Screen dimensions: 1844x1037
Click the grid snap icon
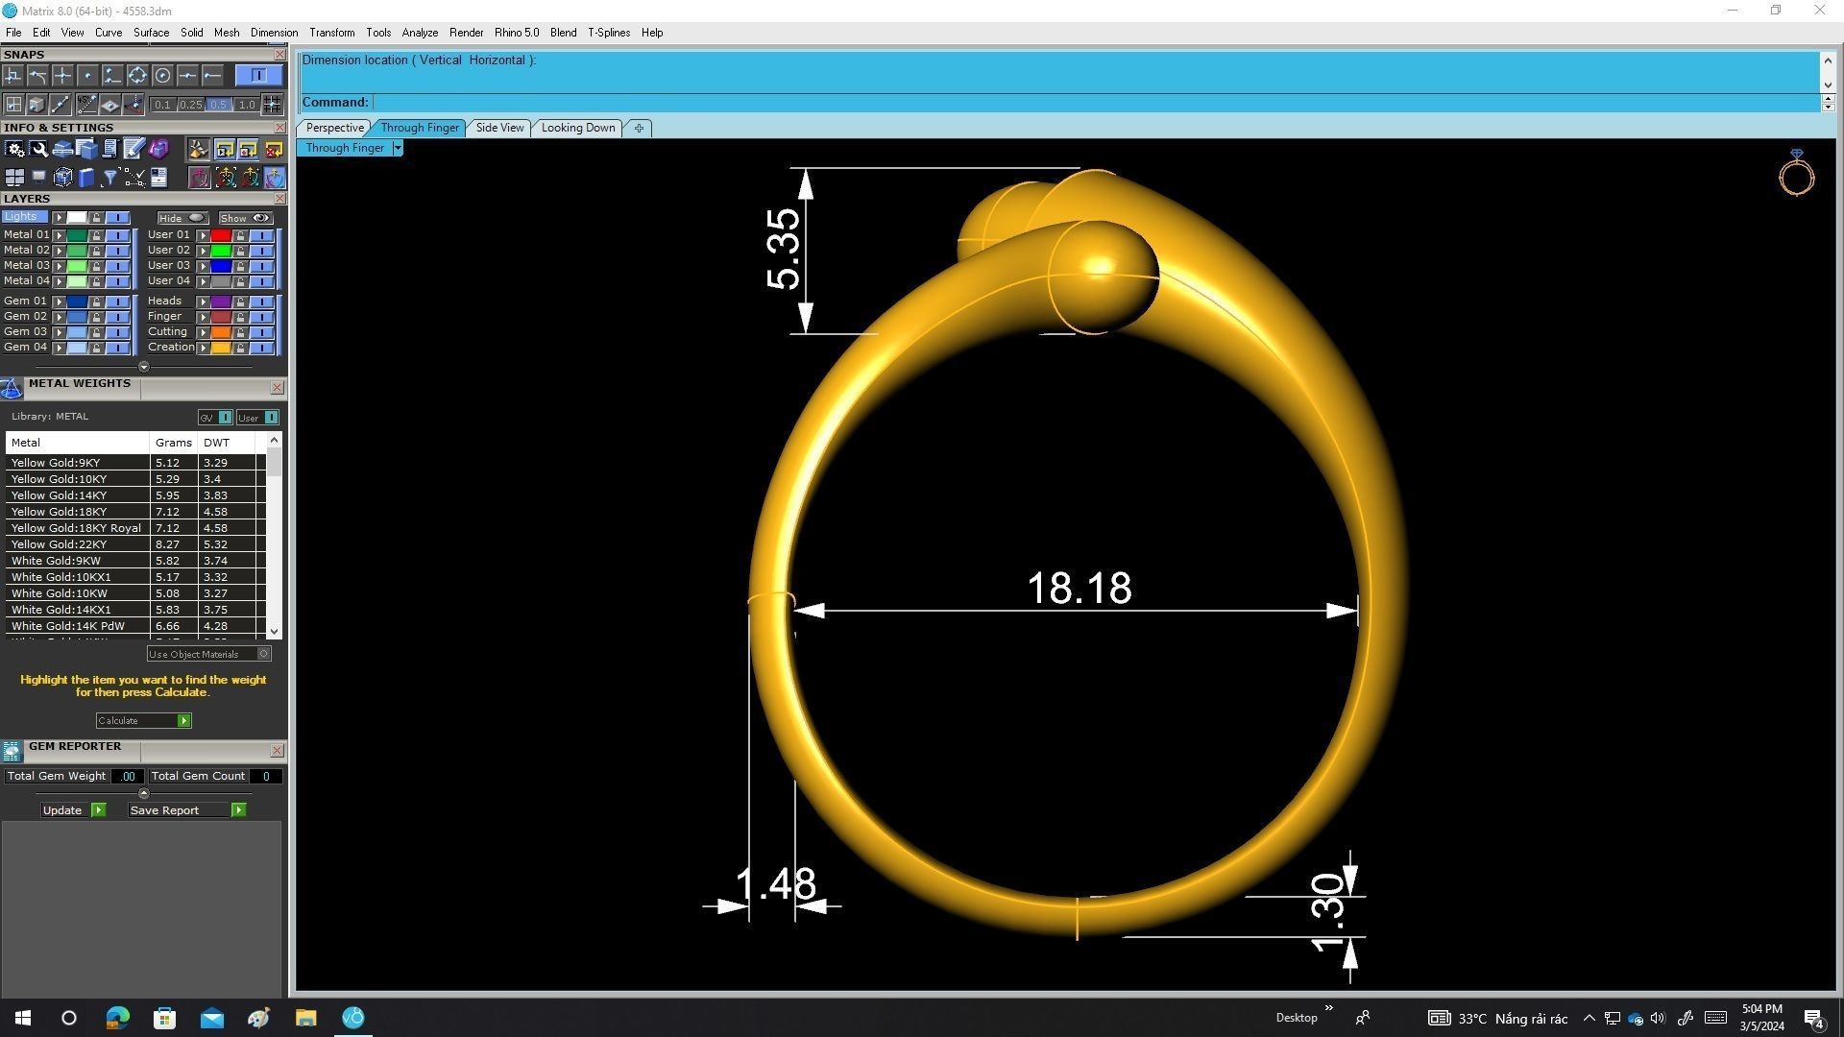pyautogui.click(x=272, y=104)
